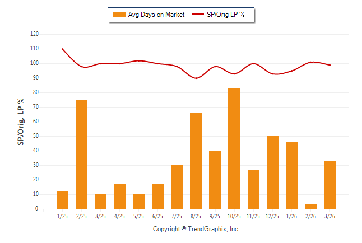Select the 8/25 bar in the chart
This screenshot has height=243, width=362.
point(196,161)
